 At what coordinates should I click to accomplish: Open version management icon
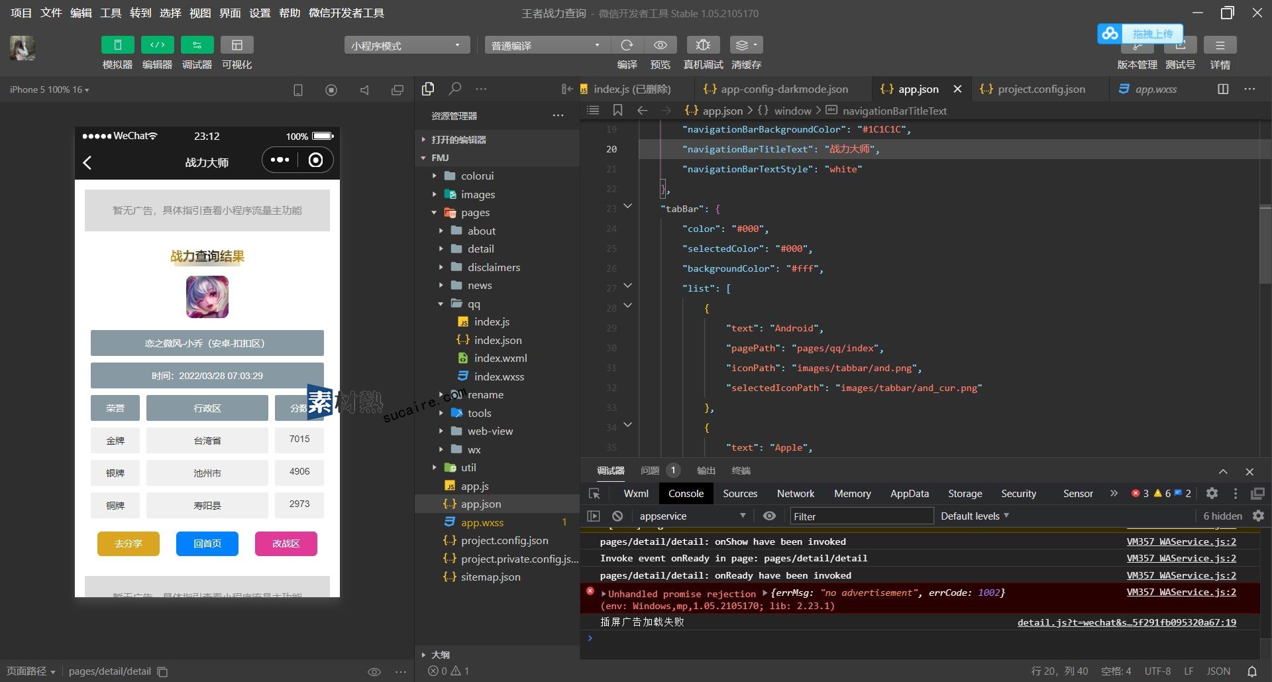tap(1137, 46)
